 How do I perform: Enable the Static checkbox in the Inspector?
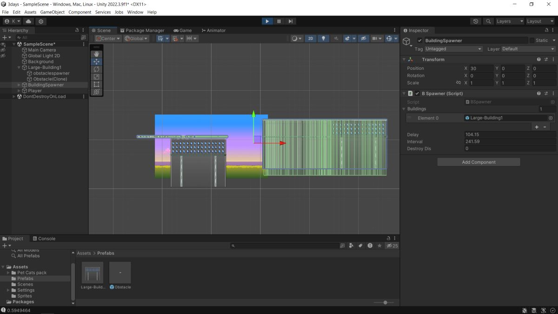click(x=532, y=40)
